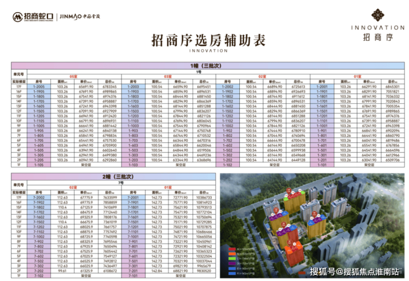
Task: Select room cell 1-1202
Action: coord(228,116)
